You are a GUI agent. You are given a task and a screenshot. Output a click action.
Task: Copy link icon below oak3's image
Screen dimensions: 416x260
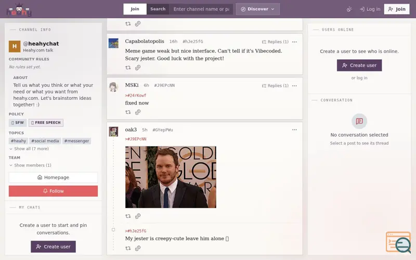click(x=138, y=216)
